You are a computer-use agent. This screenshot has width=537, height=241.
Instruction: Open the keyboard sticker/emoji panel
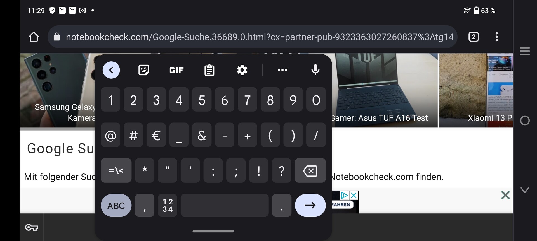point(144,70)
